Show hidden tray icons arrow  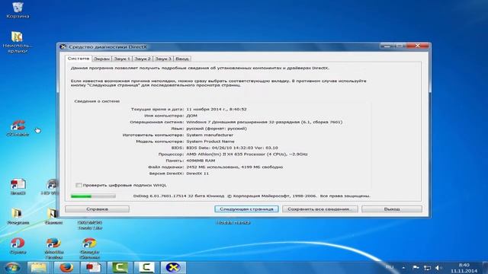tap(403, 267)
